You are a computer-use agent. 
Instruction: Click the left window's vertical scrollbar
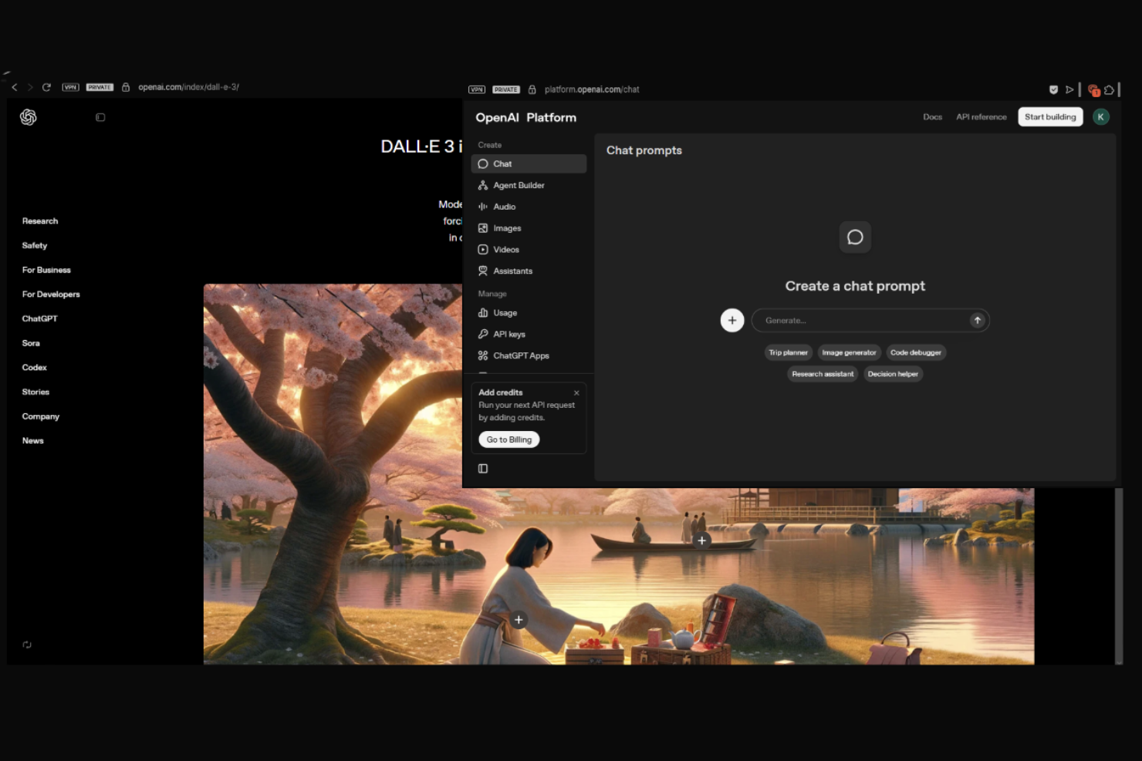coord(1119,574)
